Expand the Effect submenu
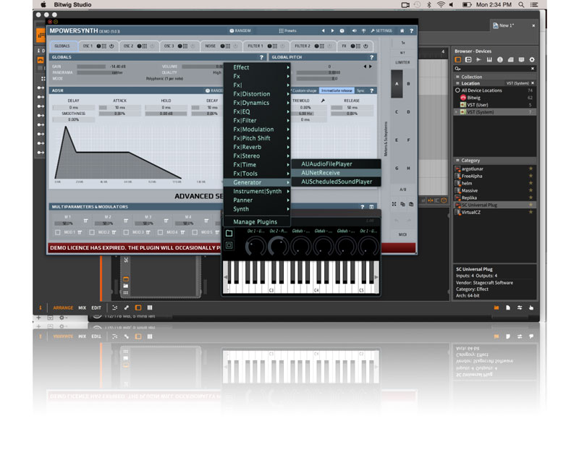Screen dimensions: 579x450 click(257, 67)
